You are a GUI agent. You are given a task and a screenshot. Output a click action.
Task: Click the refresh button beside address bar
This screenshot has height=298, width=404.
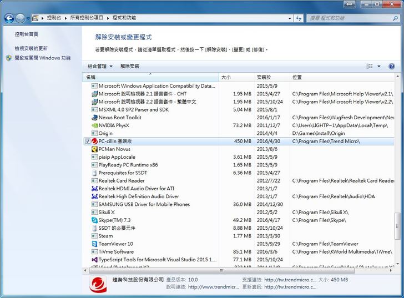[299, 18]
